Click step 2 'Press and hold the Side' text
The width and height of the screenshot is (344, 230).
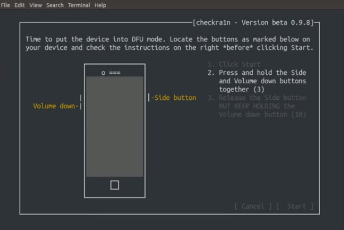(x=262, y=73)
